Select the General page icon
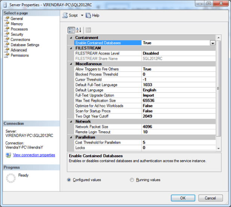 pyautogui.click(x=6, y=18)
